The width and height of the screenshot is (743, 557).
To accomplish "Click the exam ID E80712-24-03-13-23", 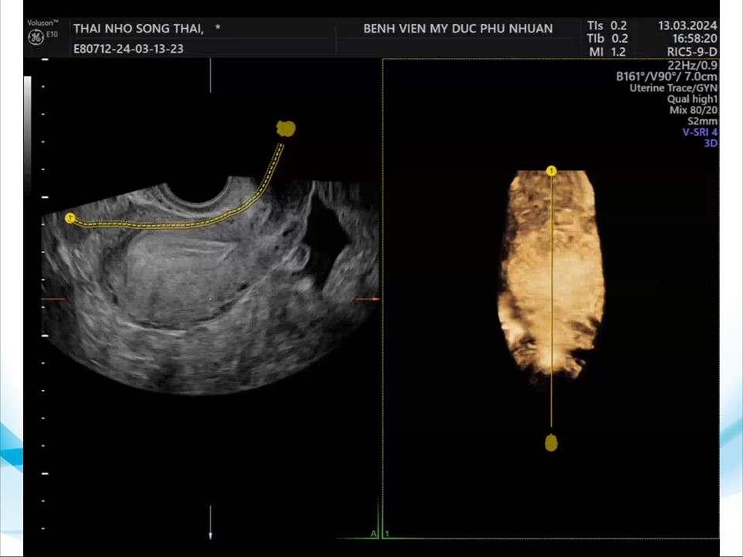I will pyautogui.click(x=128, y=49).
